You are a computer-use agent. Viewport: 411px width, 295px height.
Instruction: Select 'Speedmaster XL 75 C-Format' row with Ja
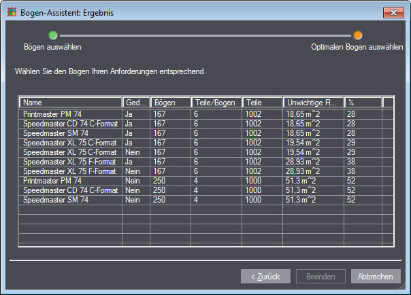pos(206,143)
